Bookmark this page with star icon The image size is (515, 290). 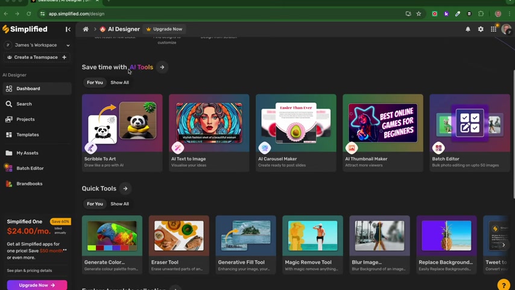click(x=419, y=13)
